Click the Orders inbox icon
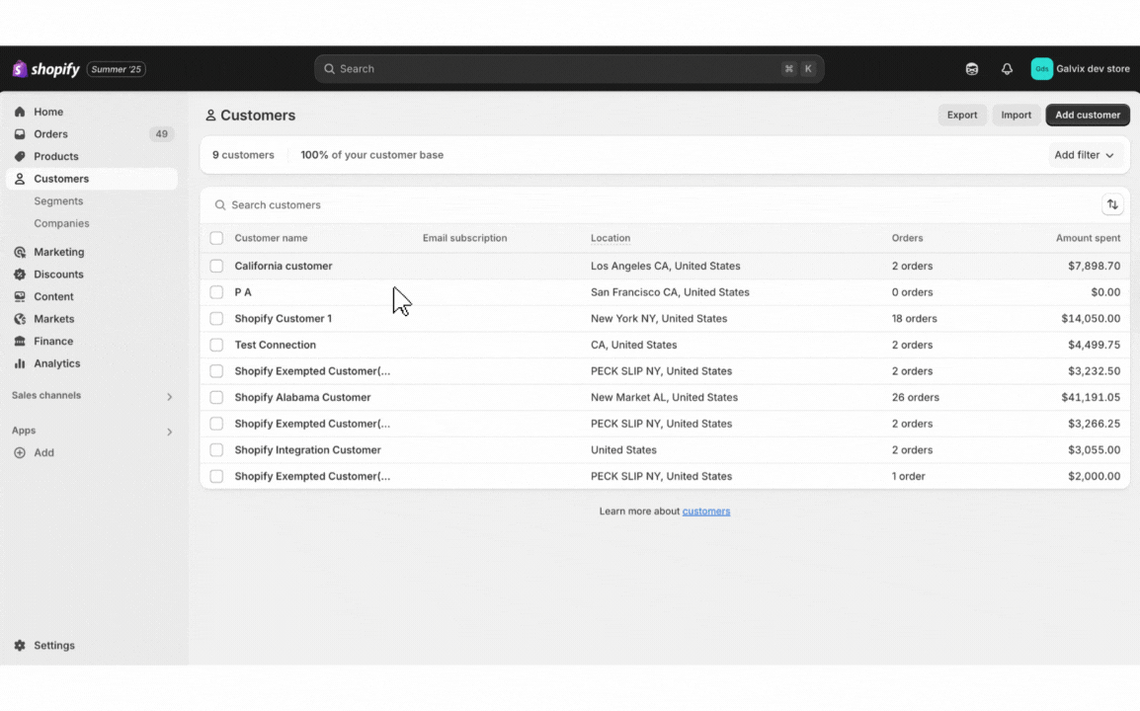 coord(20,134)
